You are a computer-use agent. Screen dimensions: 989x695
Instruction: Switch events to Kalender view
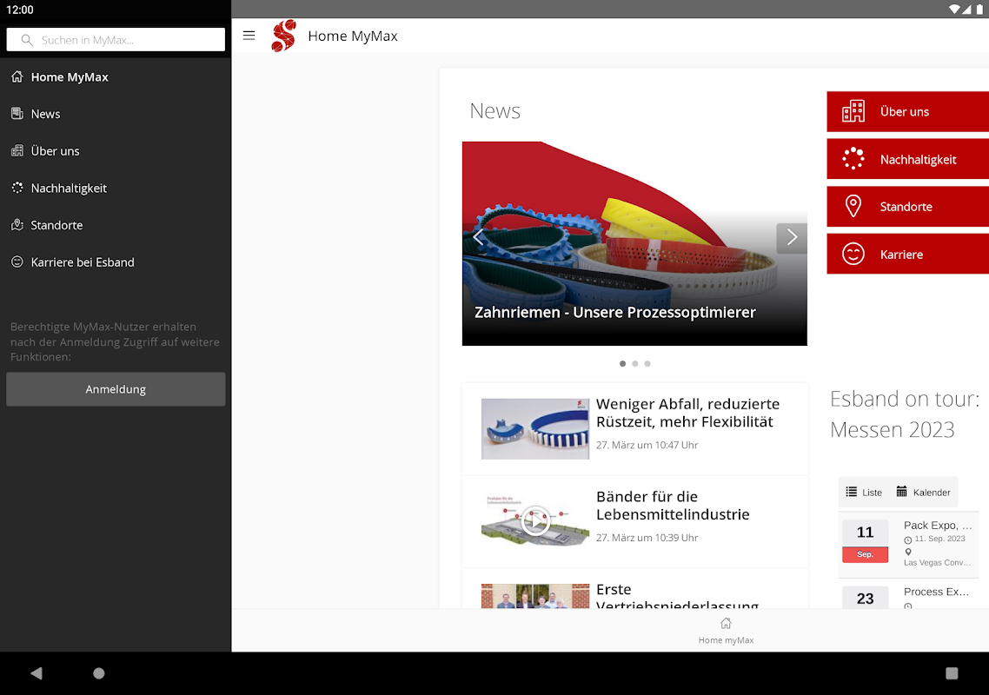click(x=923, y=493)
